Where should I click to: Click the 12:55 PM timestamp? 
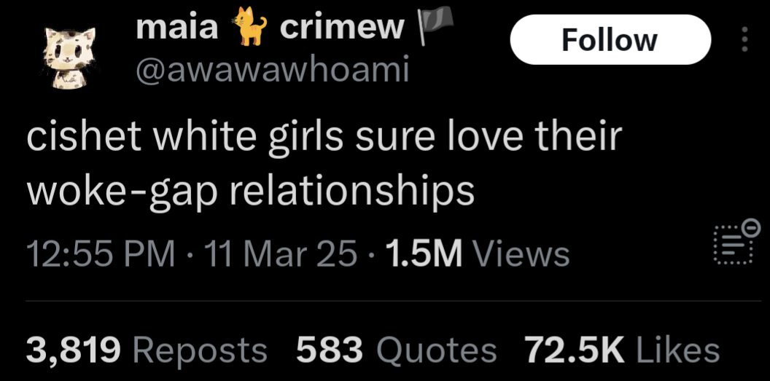coord(100,254)
